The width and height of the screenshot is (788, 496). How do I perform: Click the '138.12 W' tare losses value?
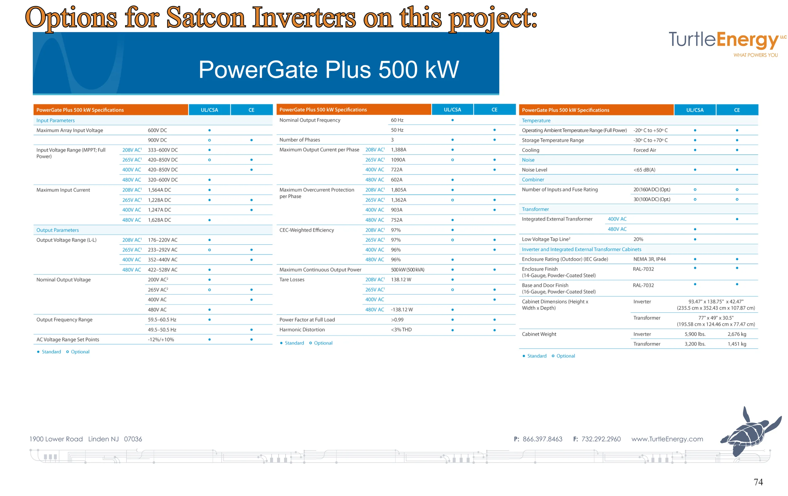click(401, 280)
